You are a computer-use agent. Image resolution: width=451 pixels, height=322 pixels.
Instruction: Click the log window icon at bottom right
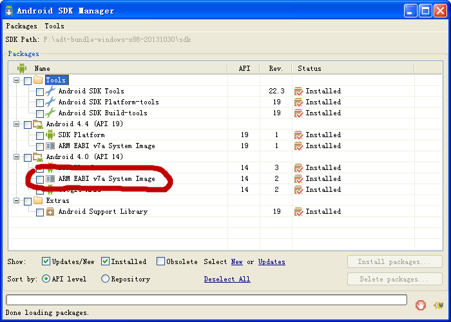[x=438, y=305]
